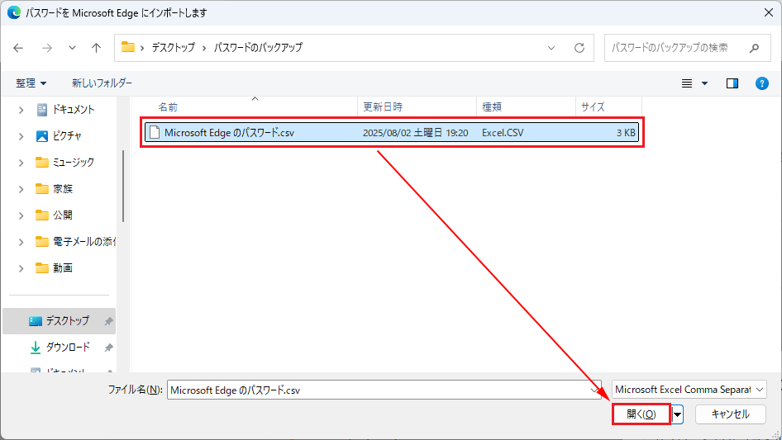Change the view layout icon
This screenshot has height=440, width=782.
pyautogui.click(x=687, y=83)
